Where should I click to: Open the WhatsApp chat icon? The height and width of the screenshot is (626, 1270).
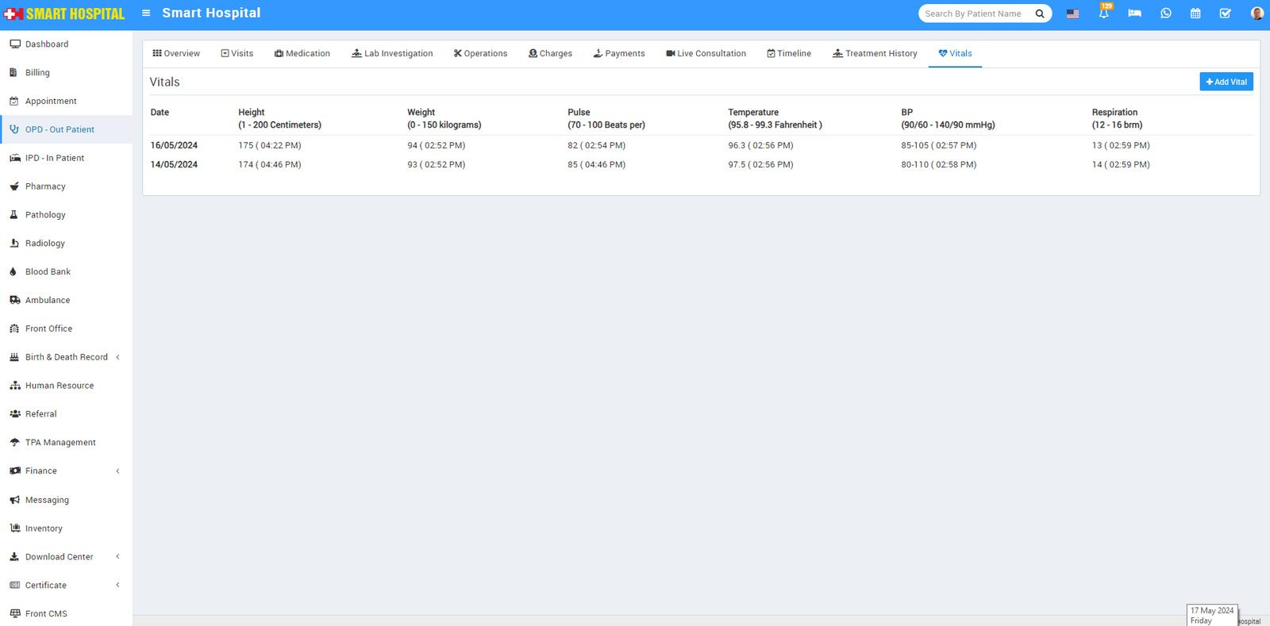pos(1165,13)
